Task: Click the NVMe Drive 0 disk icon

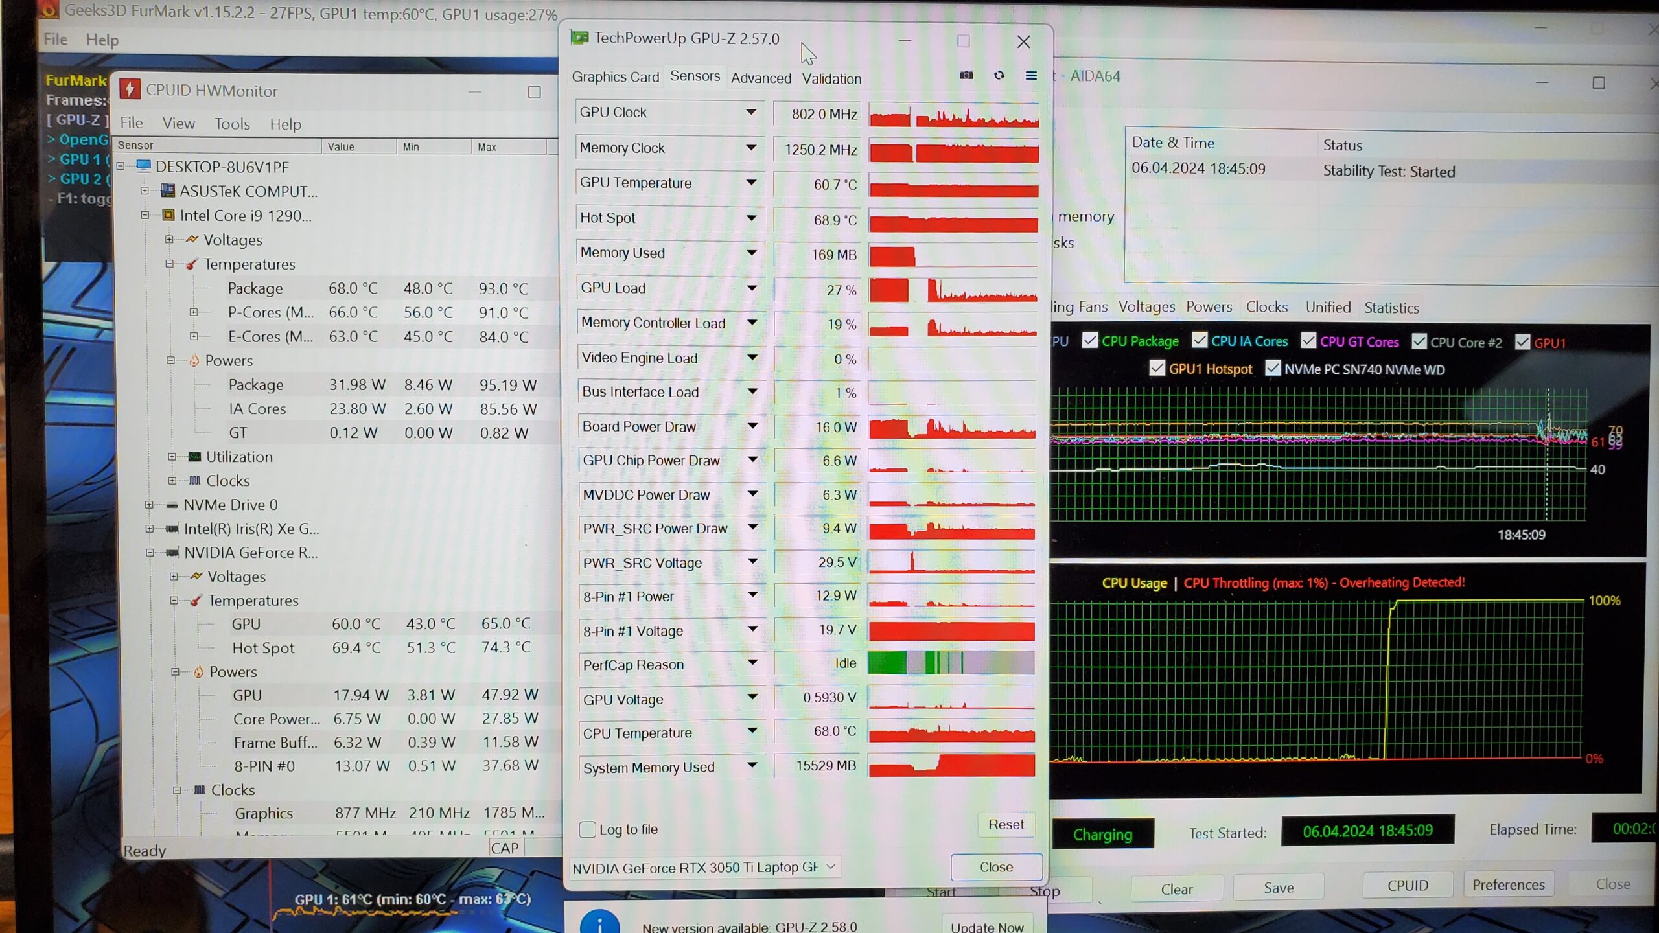Action: click(x=172, y=505)
